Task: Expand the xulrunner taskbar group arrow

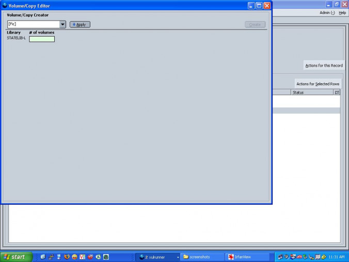Action: (x=178, y=257)
